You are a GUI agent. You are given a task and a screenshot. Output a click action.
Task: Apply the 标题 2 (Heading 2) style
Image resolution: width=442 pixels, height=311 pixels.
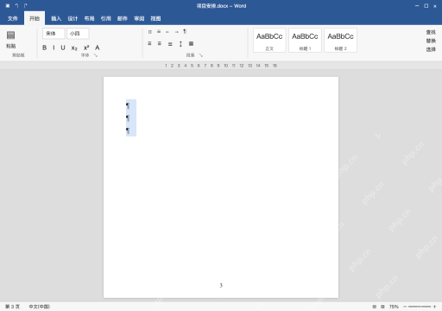click(341, 41)
